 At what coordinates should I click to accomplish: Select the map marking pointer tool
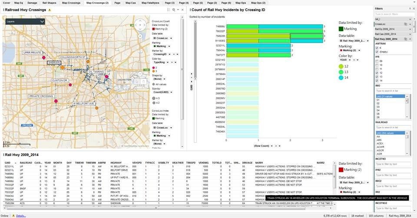137,82
